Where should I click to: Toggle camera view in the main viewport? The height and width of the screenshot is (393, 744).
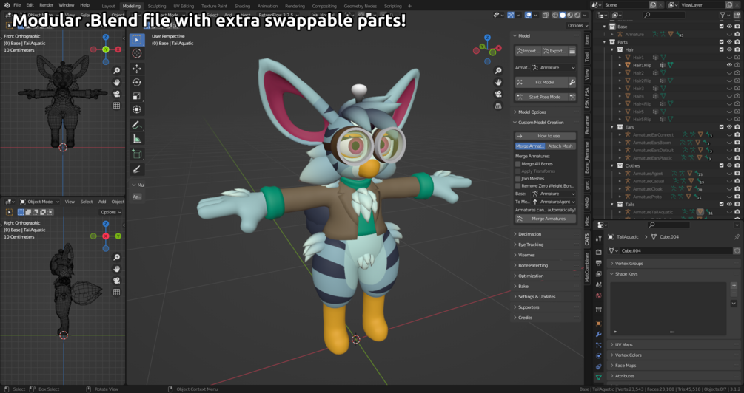(x=498, y=94)
